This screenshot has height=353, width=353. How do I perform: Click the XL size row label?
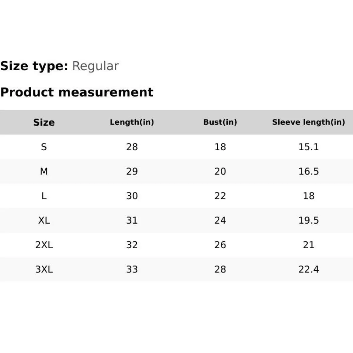tap(44, 220)
